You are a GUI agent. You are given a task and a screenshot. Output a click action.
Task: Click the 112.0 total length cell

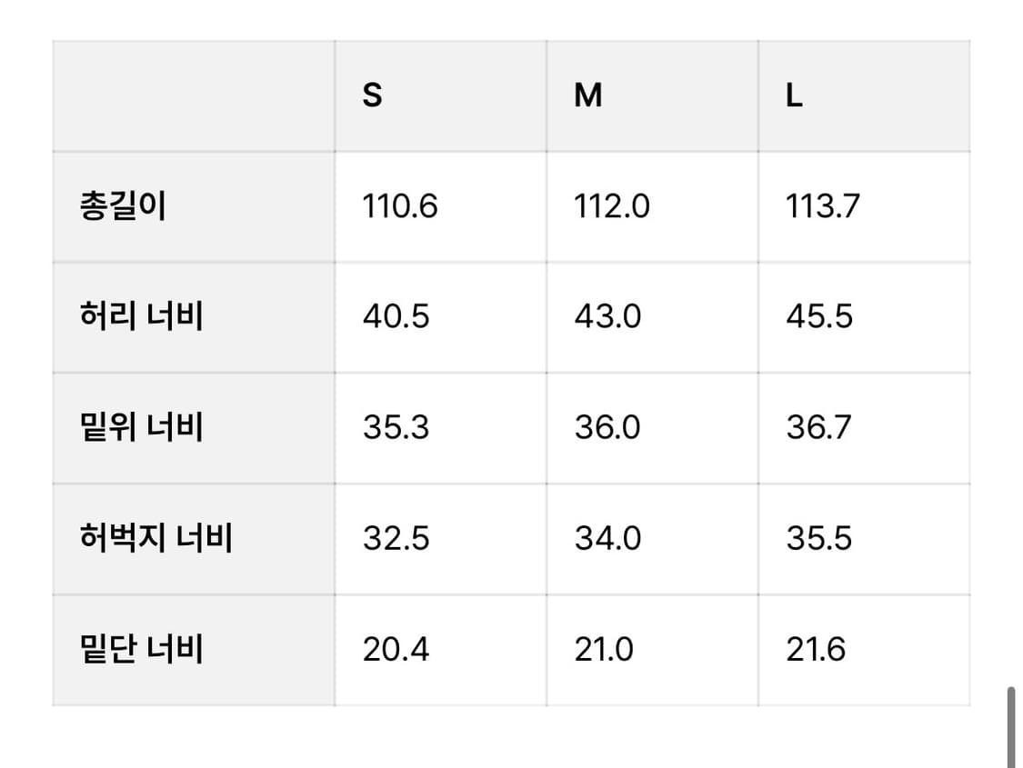point(612,207)
